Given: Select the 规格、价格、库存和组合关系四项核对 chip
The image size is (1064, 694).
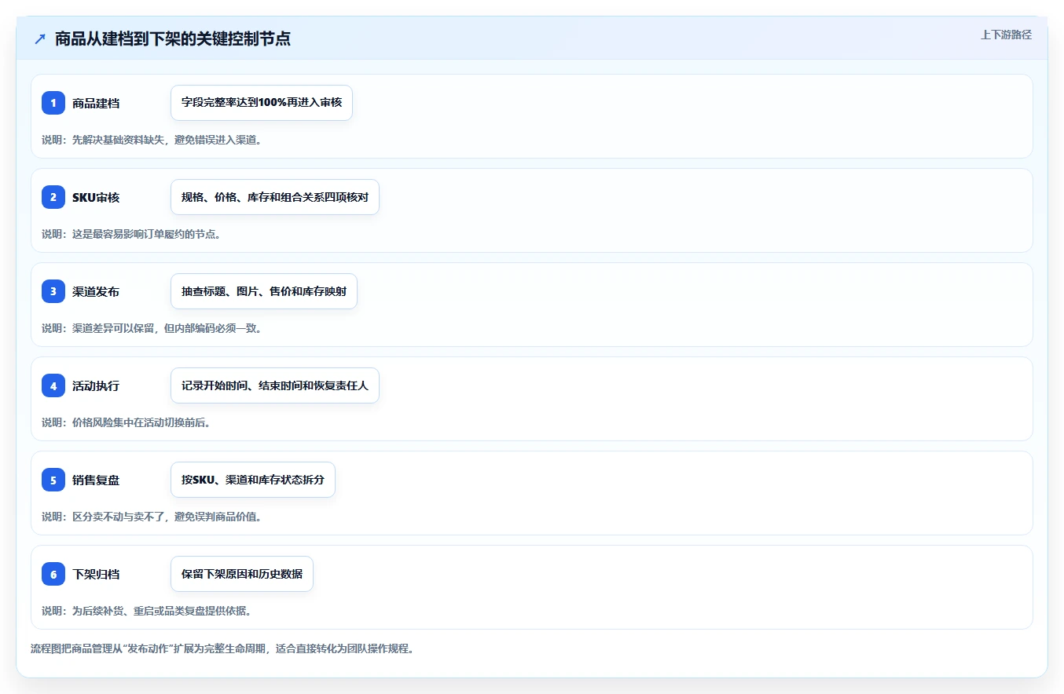Looking at the screenshot, I should coord(275,197).
